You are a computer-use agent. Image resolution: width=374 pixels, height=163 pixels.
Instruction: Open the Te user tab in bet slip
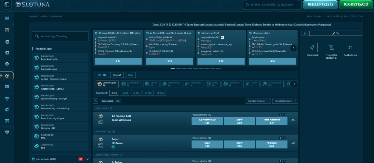click(x=335, y=33)
